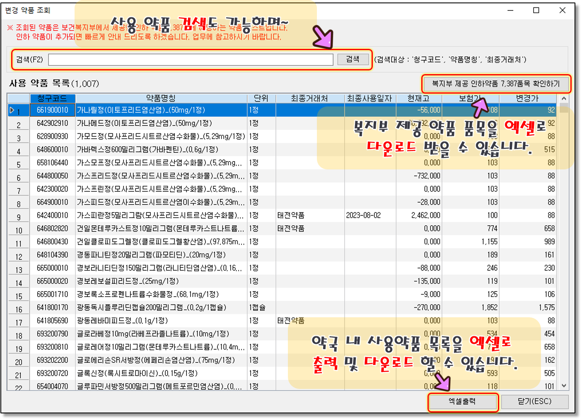The height and width of the screenshot is (420, 582).
Task: Click the 엑셀출력 export button
Action: (x=462, y=401)
